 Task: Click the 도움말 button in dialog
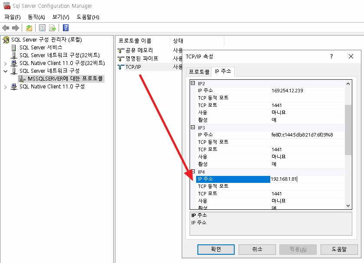(339, 249)
